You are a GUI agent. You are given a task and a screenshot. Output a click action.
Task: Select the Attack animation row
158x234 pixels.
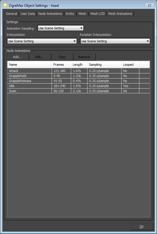pyautogui.click(x=79, y=71)
